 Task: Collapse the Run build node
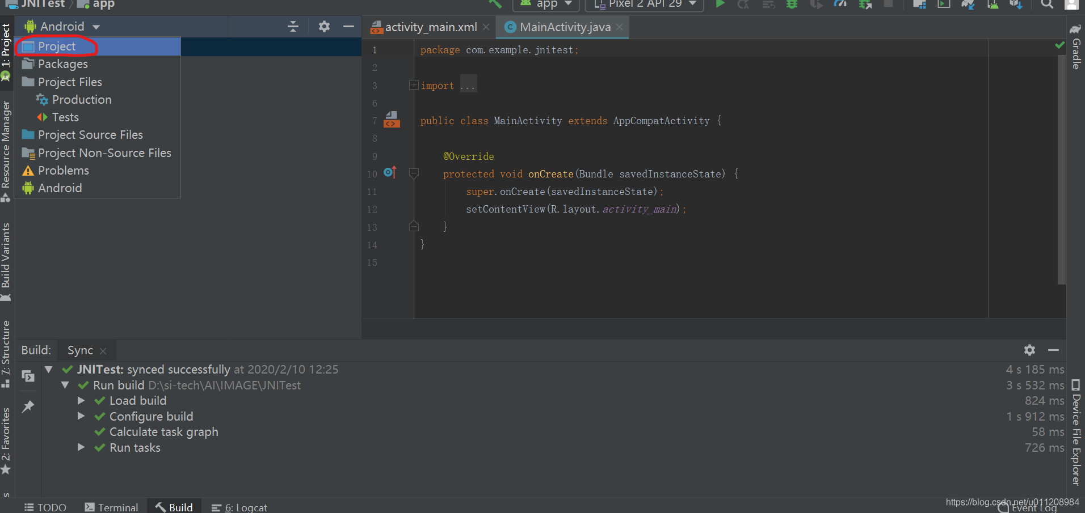click(x=65, y=385)
